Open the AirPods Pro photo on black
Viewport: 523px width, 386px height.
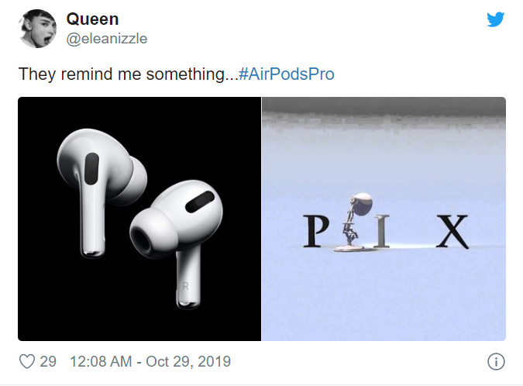pos(139,219)
